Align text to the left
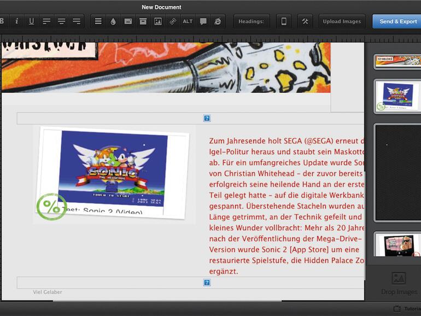This screenshot has width=421, height=316. [x=46, y=21]
